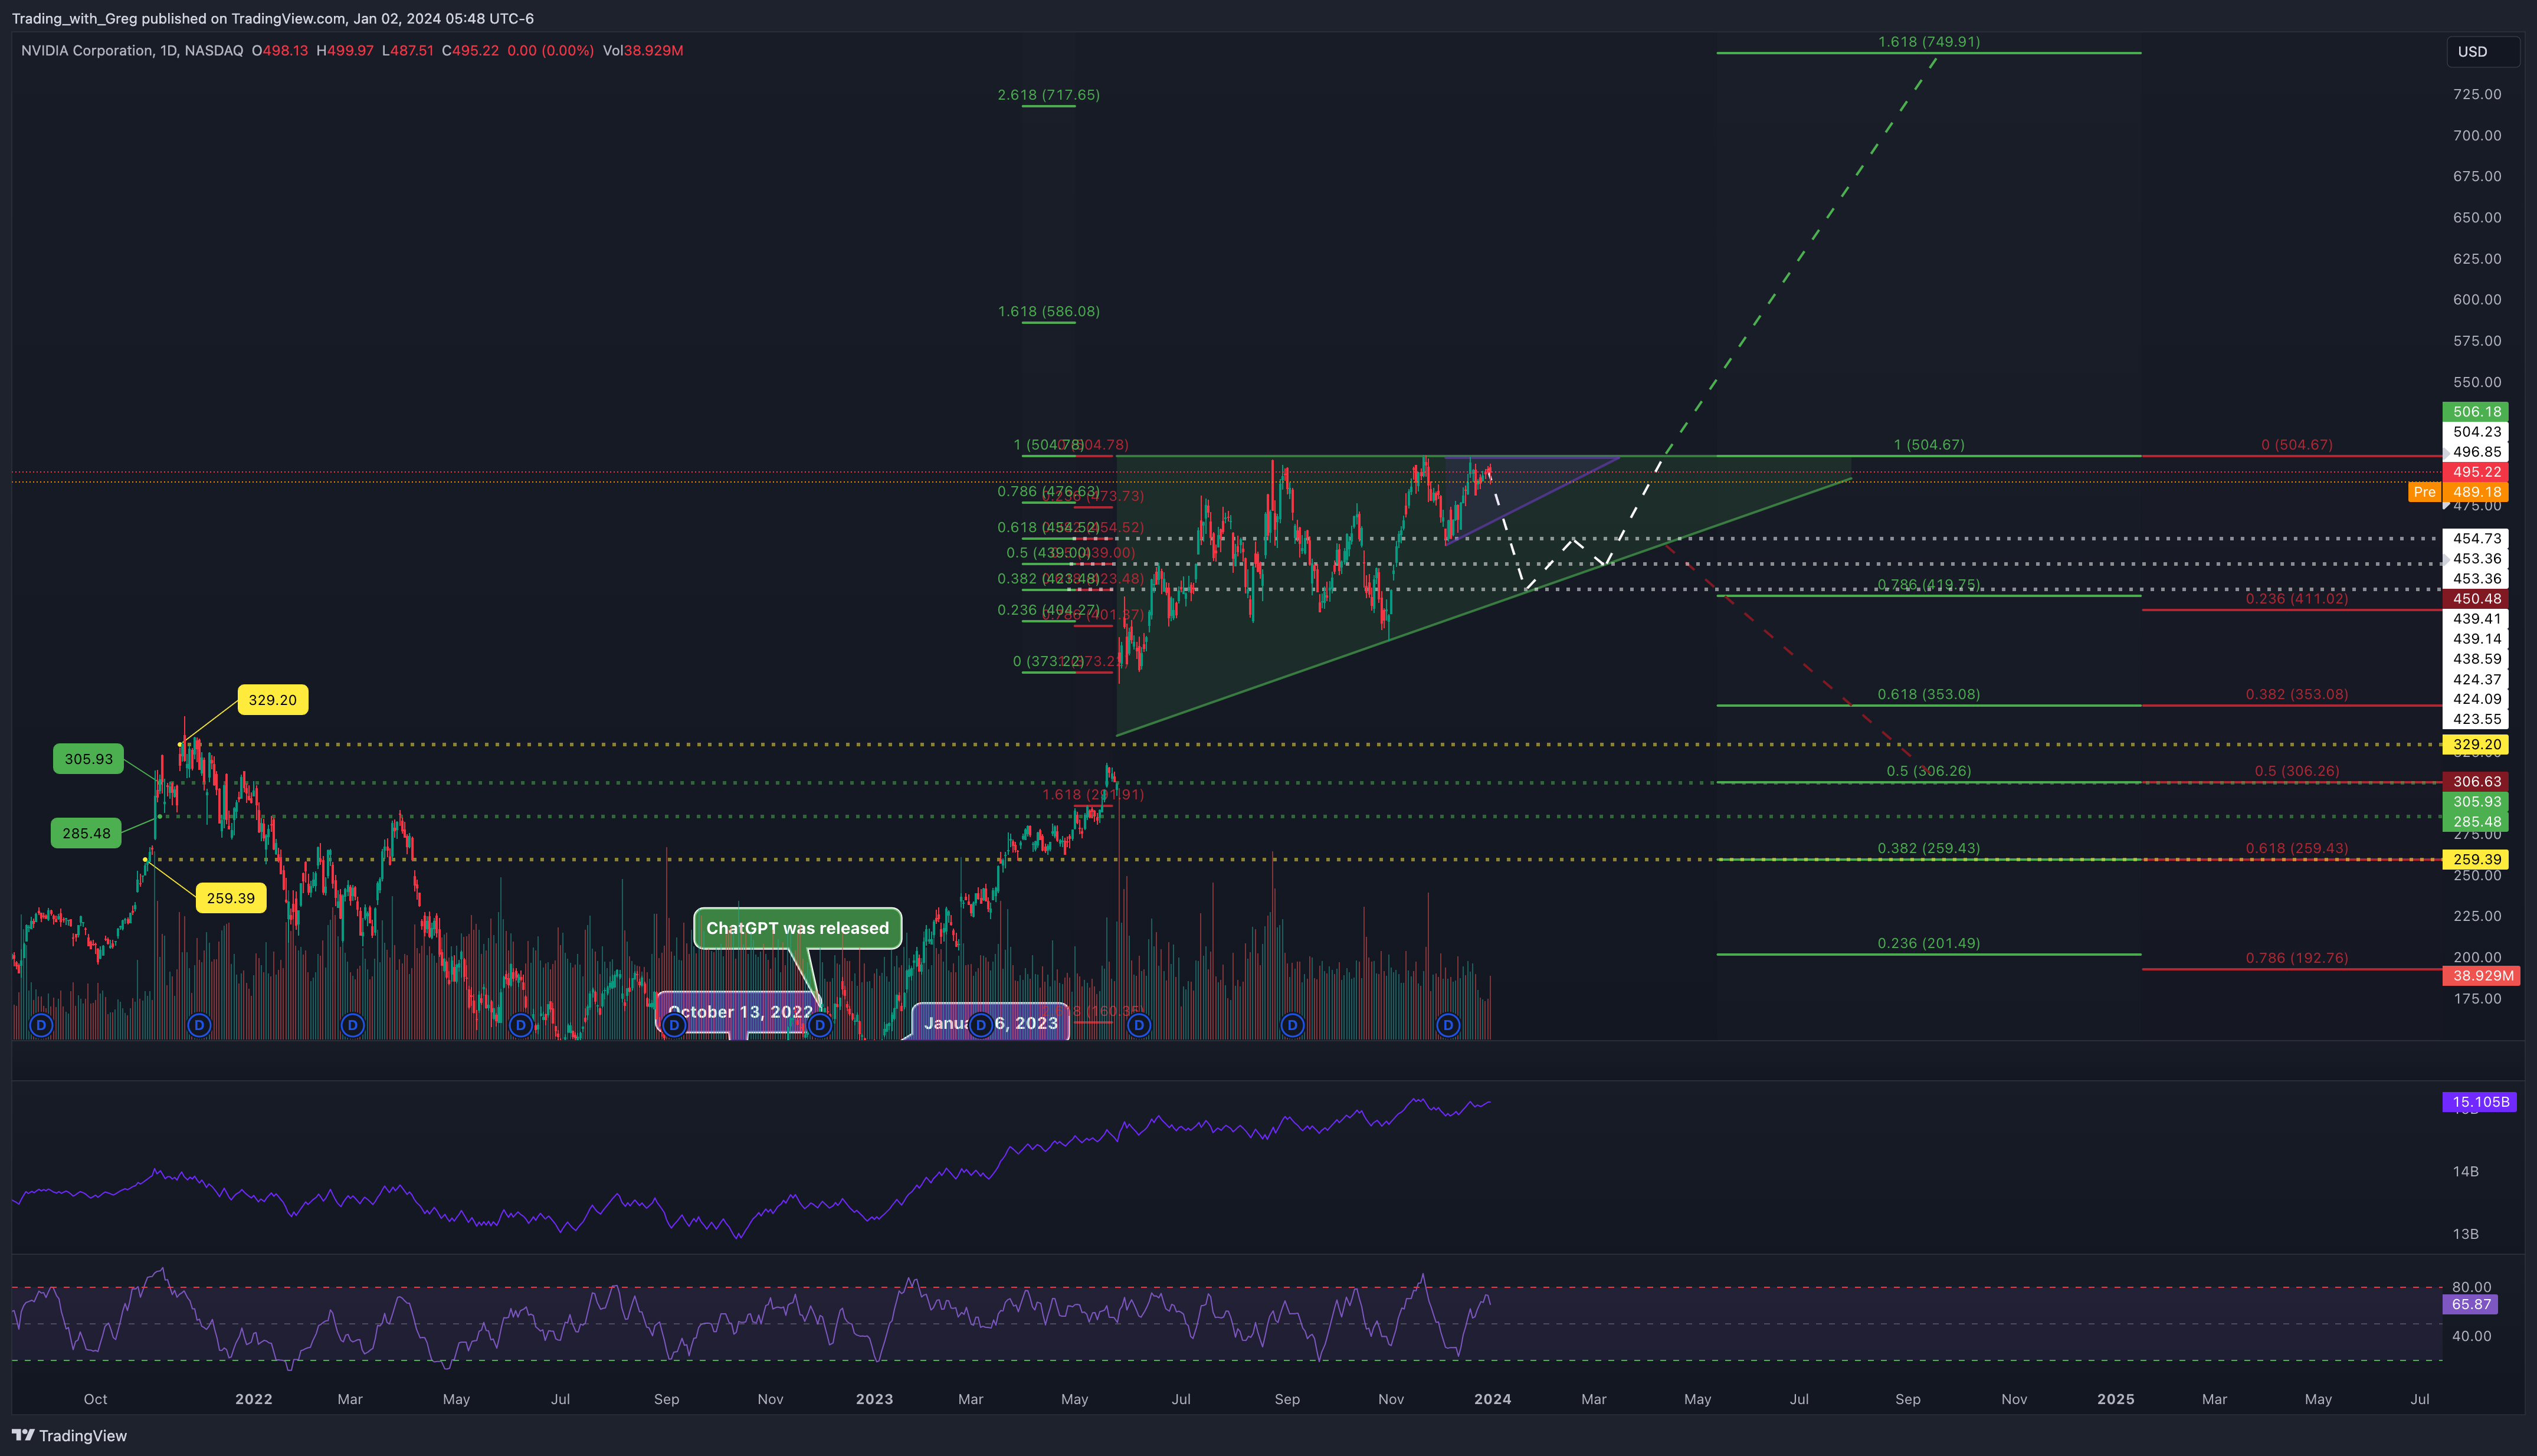Click the red 38.929M volume axis tag
Image resolution: width=2537 pixels, height=1456 pixels.
click(2481, 975)
